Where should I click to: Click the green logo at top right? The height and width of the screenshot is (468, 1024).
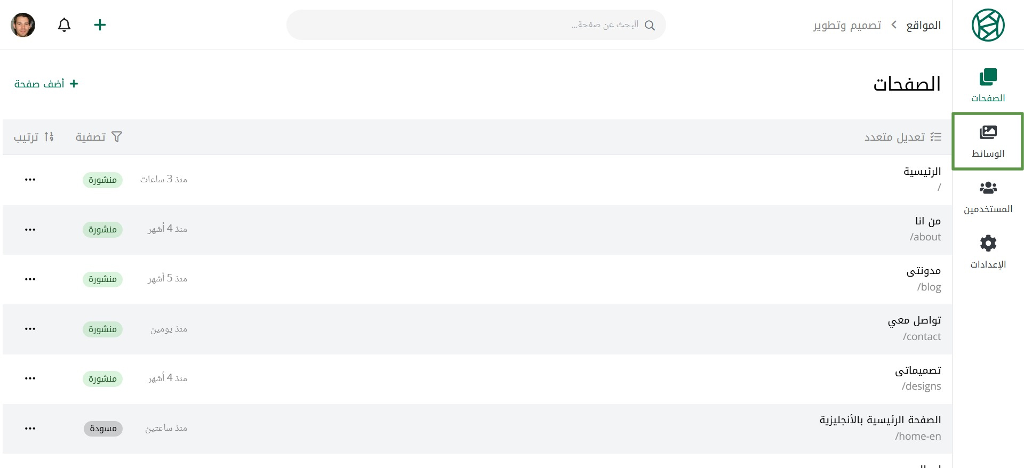coord(988,25)
